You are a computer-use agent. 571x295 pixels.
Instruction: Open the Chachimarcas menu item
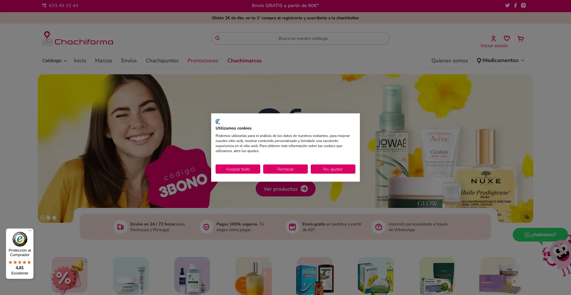pyautogui.click(x=244, y=61)
